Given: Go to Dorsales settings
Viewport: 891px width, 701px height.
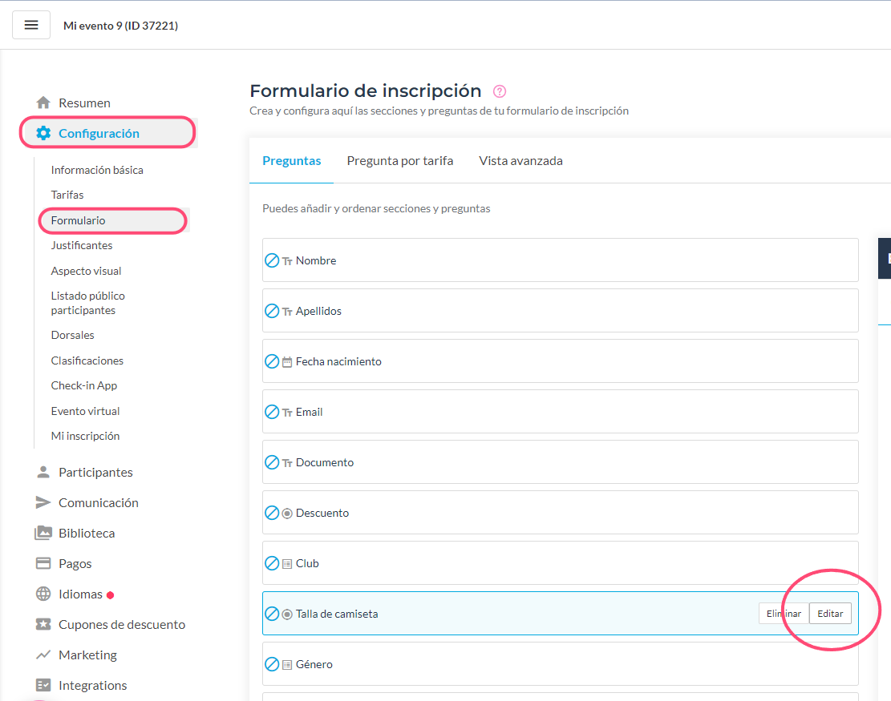Looking at the screenshot, I should click(x=72, y=335).
